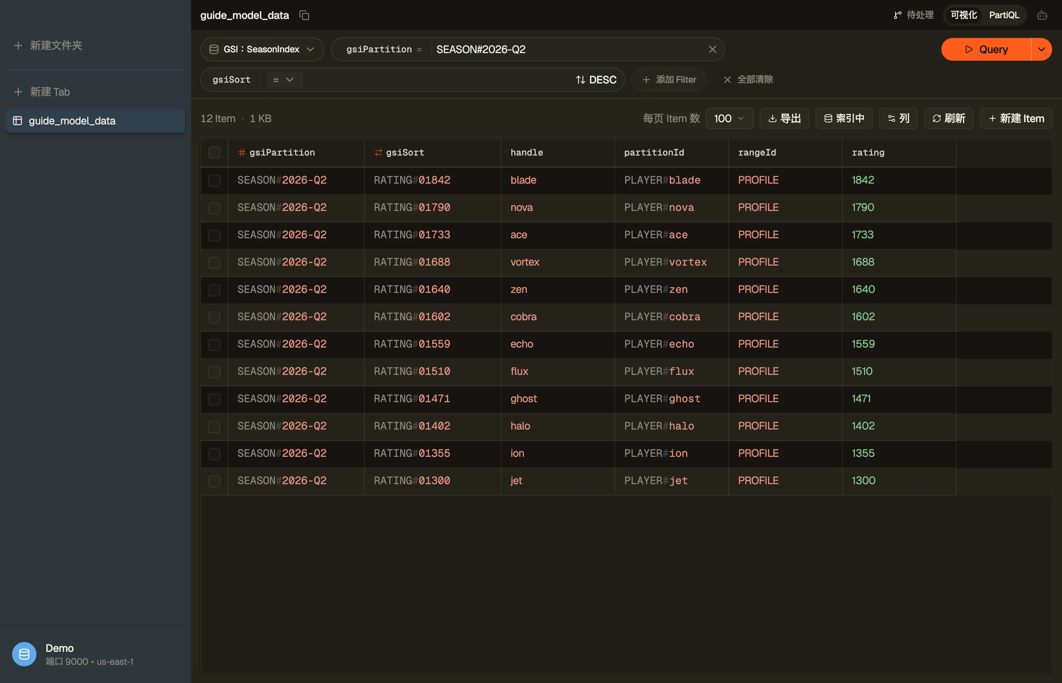The height and width of the screenshot is (683, 1062).
Task: Click the 导出 export button
Action: tap(784, 118)
